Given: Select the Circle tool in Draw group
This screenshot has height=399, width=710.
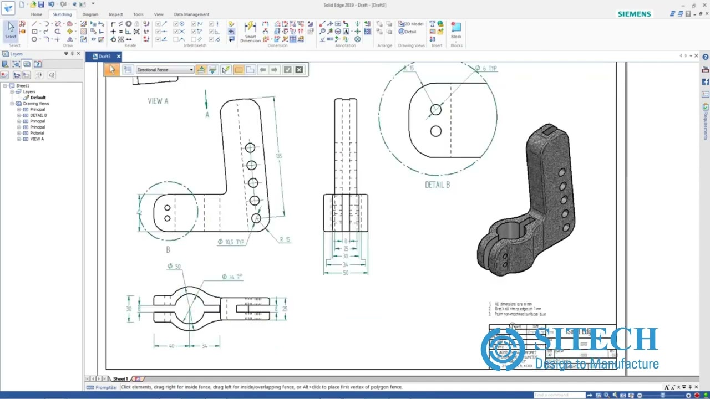Looking at the screenshot, I should click(x=34, y=39).
